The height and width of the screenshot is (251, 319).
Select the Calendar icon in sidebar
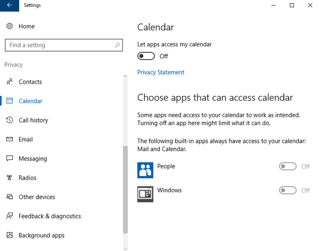[x=10, y=101]
